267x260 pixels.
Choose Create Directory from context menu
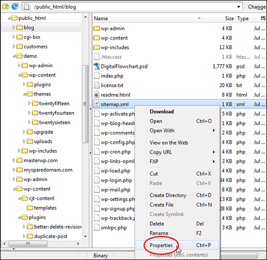177,195
